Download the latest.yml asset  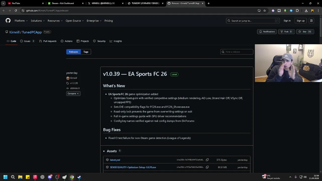(115, 160)
